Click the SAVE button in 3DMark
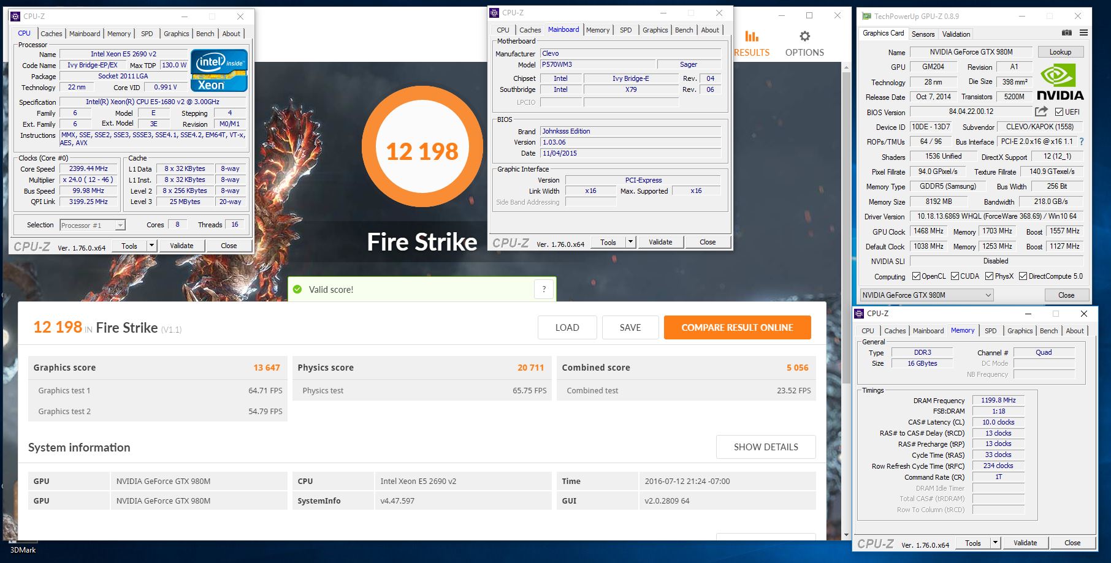Image resolution: width=1111 pixels, height=563 pixels. (630, 327)
